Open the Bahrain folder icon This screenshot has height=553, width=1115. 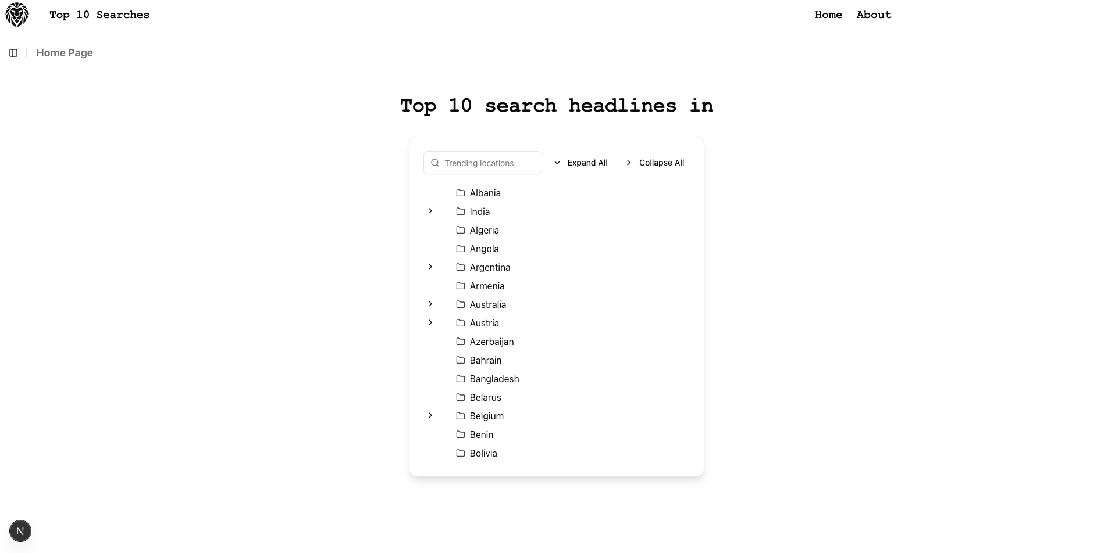coord(460,360)
